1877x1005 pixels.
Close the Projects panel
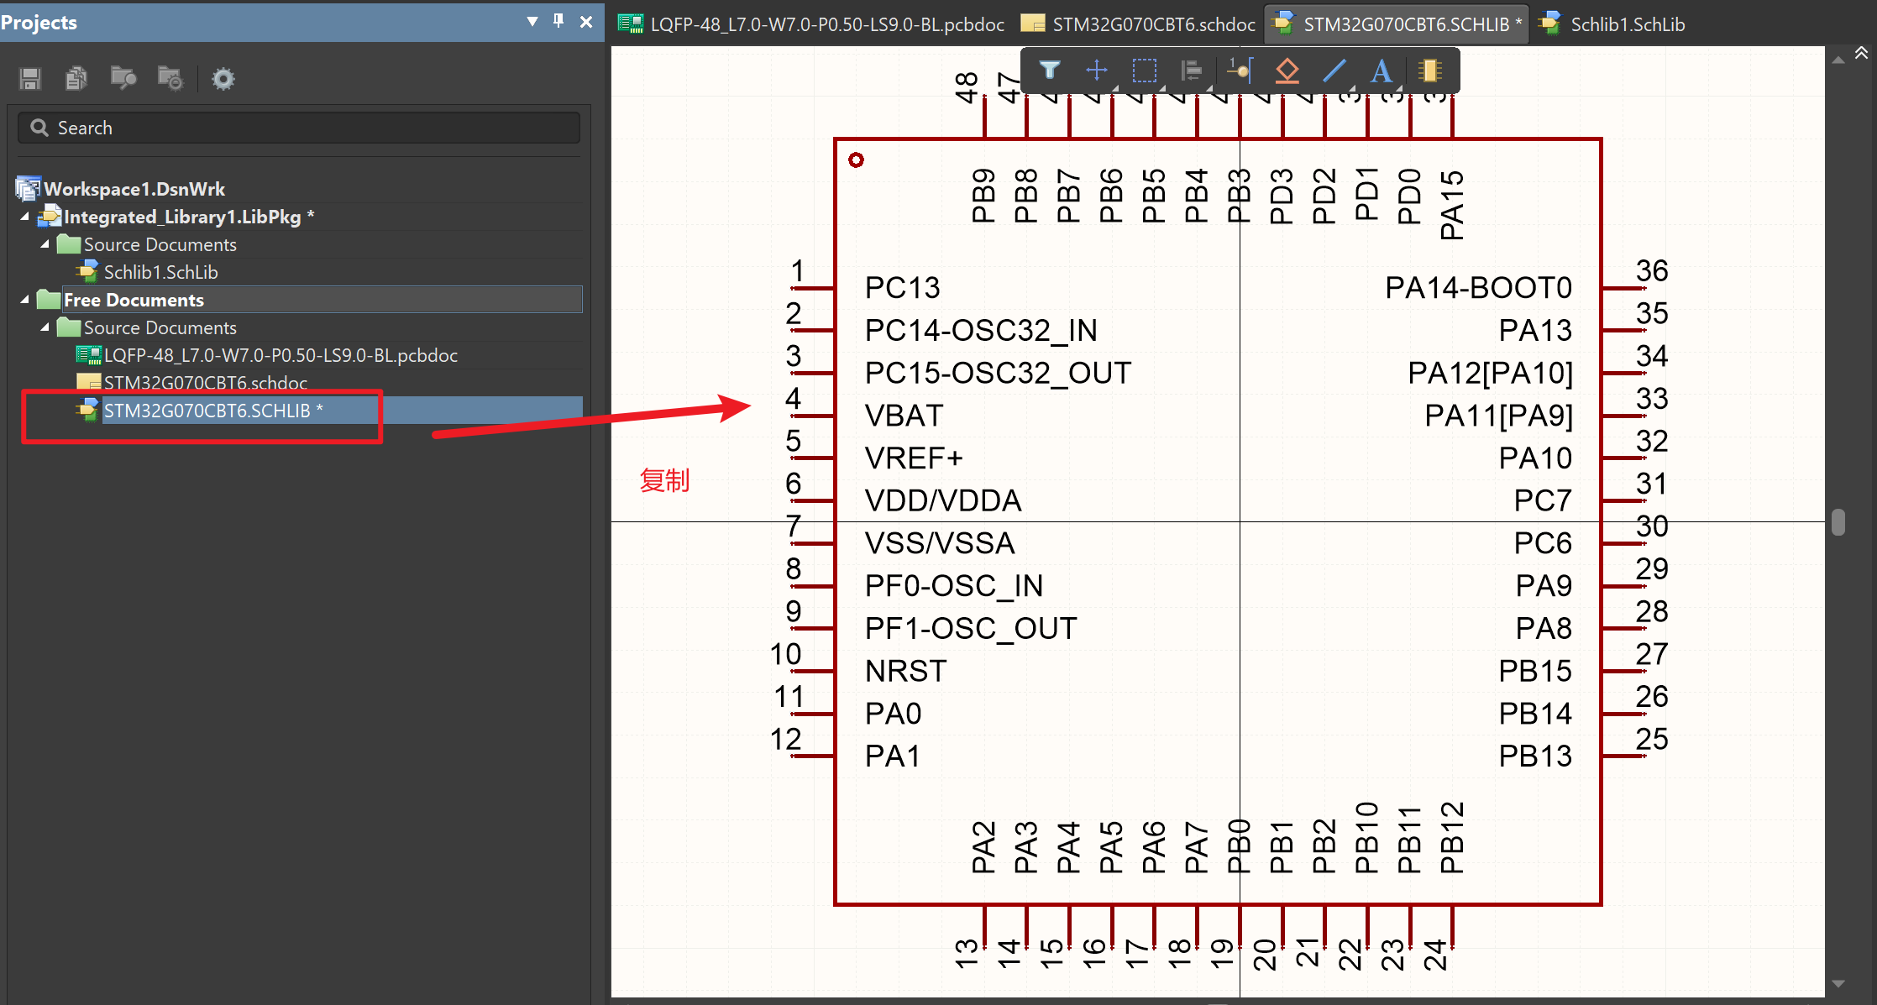coord(586,22)
